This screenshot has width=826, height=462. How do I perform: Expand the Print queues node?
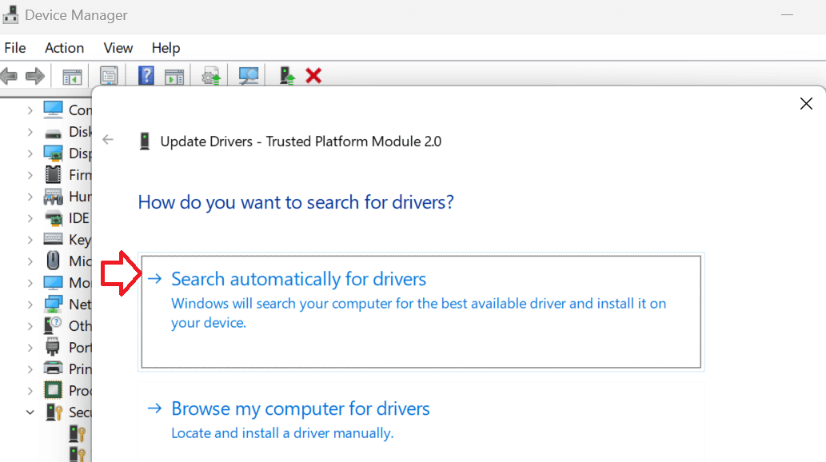(x=30, y=370)
